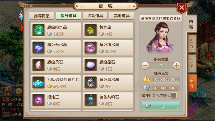The width and height of the screenshot is (215, 121).
Task: Open the 练功道具 tab
Action: 95,16
